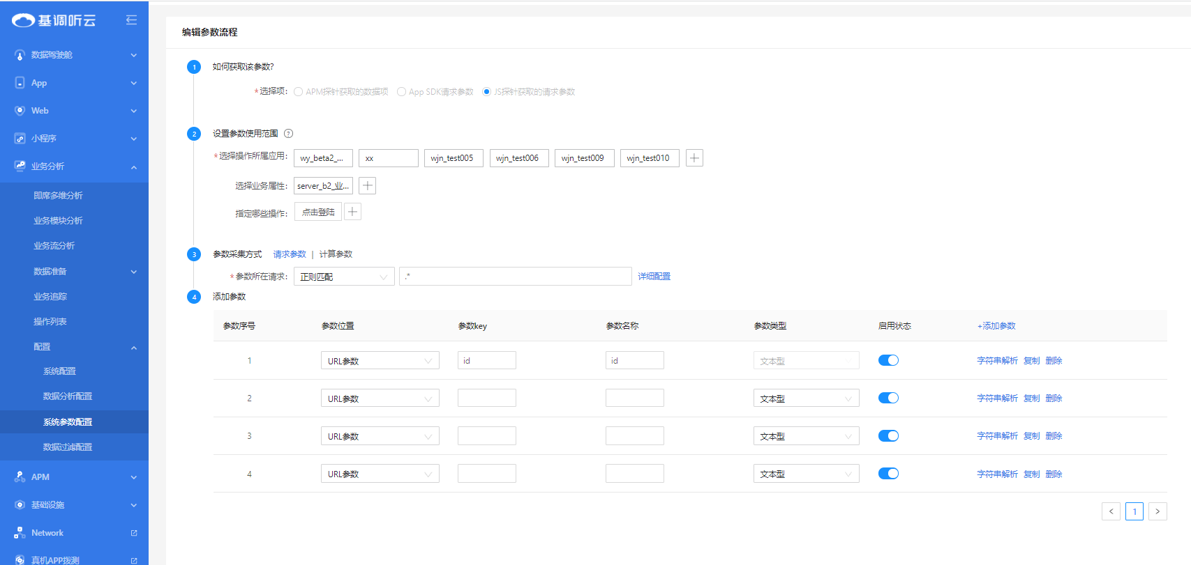
Task: Click the 基调听云 logo
Action: (54, 20)
